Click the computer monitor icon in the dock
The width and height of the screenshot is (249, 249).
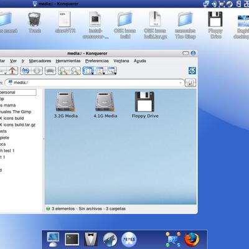pyautogui.click(x=53, y=239)
